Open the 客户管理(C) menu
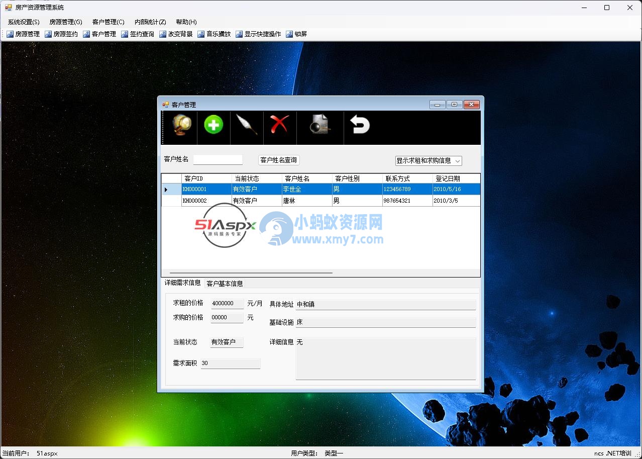 (109, 22)
